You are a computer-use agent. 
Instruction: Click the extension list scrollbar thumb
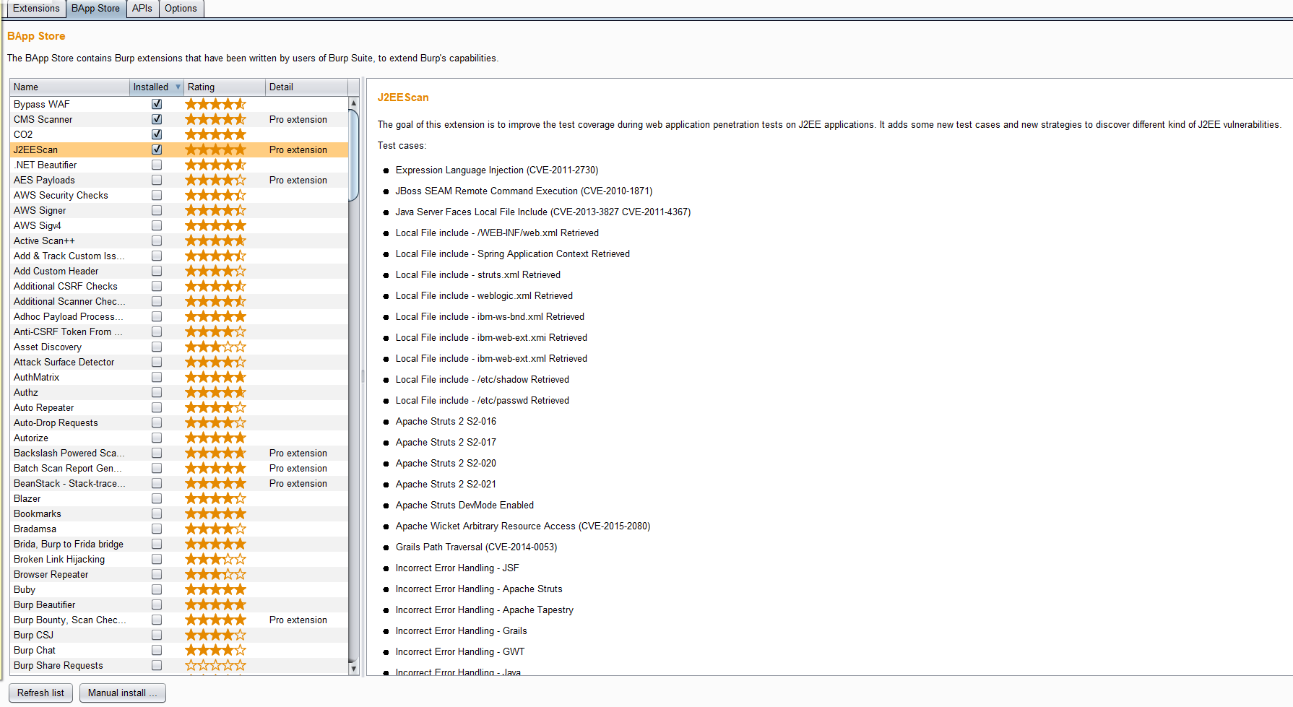pos(354,155)
